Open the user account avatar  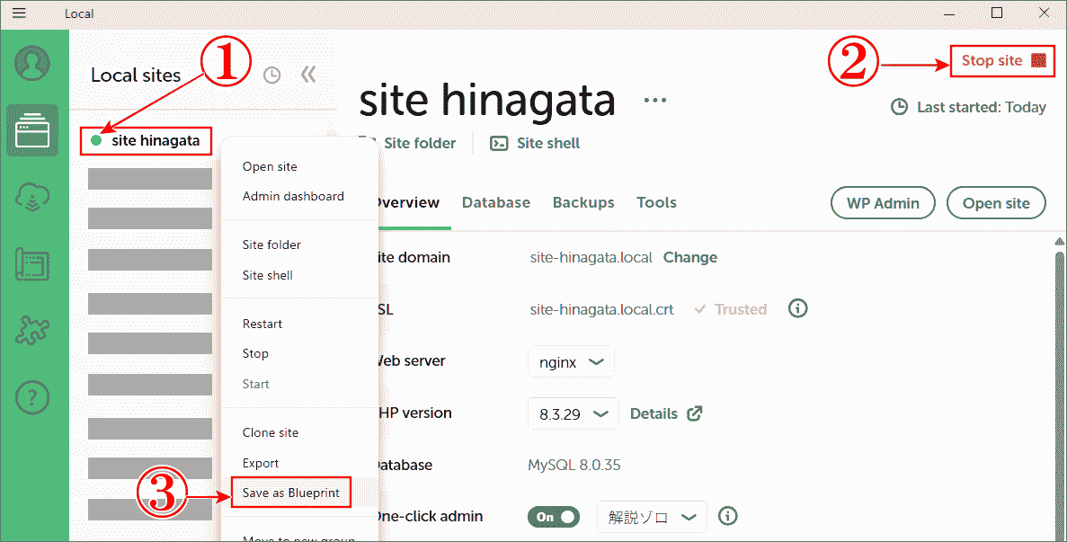pyautogui.click(x=32, y=63)
